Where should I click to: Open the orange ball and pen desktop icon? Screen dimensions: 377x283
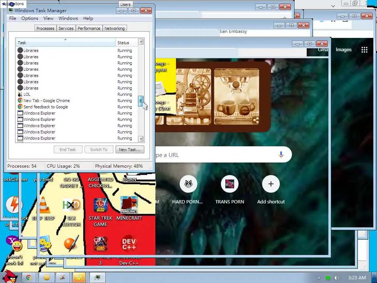(71, 244)
